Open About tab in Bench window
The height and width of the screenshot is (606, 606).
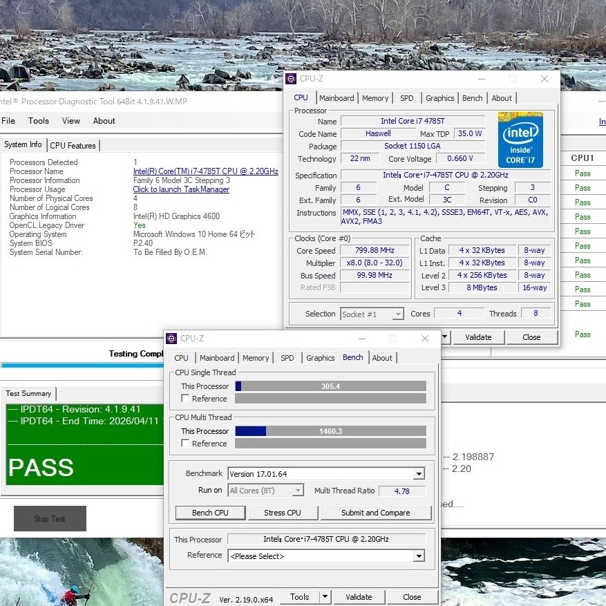pos(382,358)
